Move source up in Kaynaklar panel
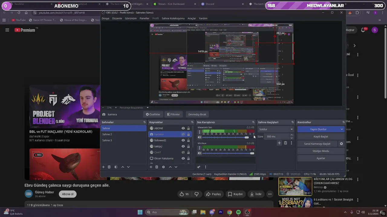The height and width of the screenshot is (217, 387). click(170, 167)
